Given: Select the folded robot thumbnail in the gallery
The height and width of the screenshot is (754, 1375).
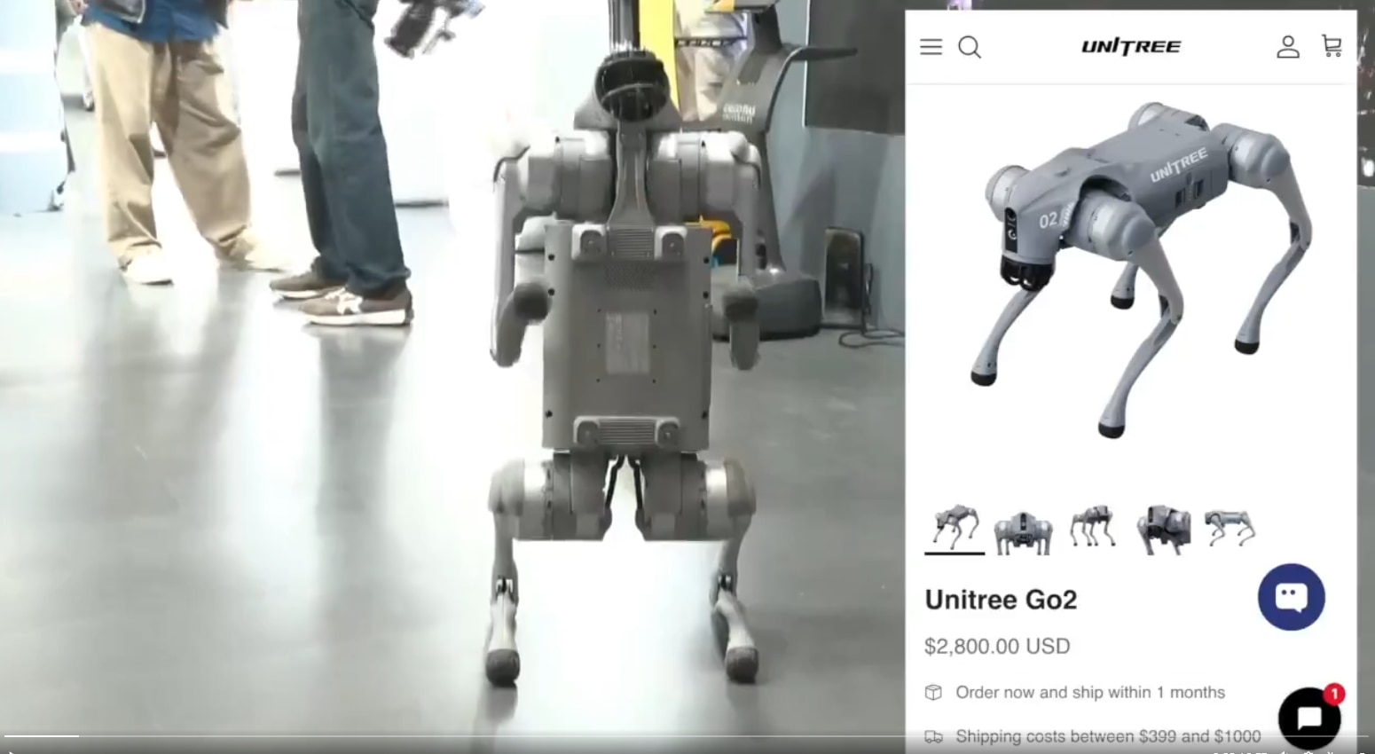Looking at the screenshot, I should tap(1163, 527).
